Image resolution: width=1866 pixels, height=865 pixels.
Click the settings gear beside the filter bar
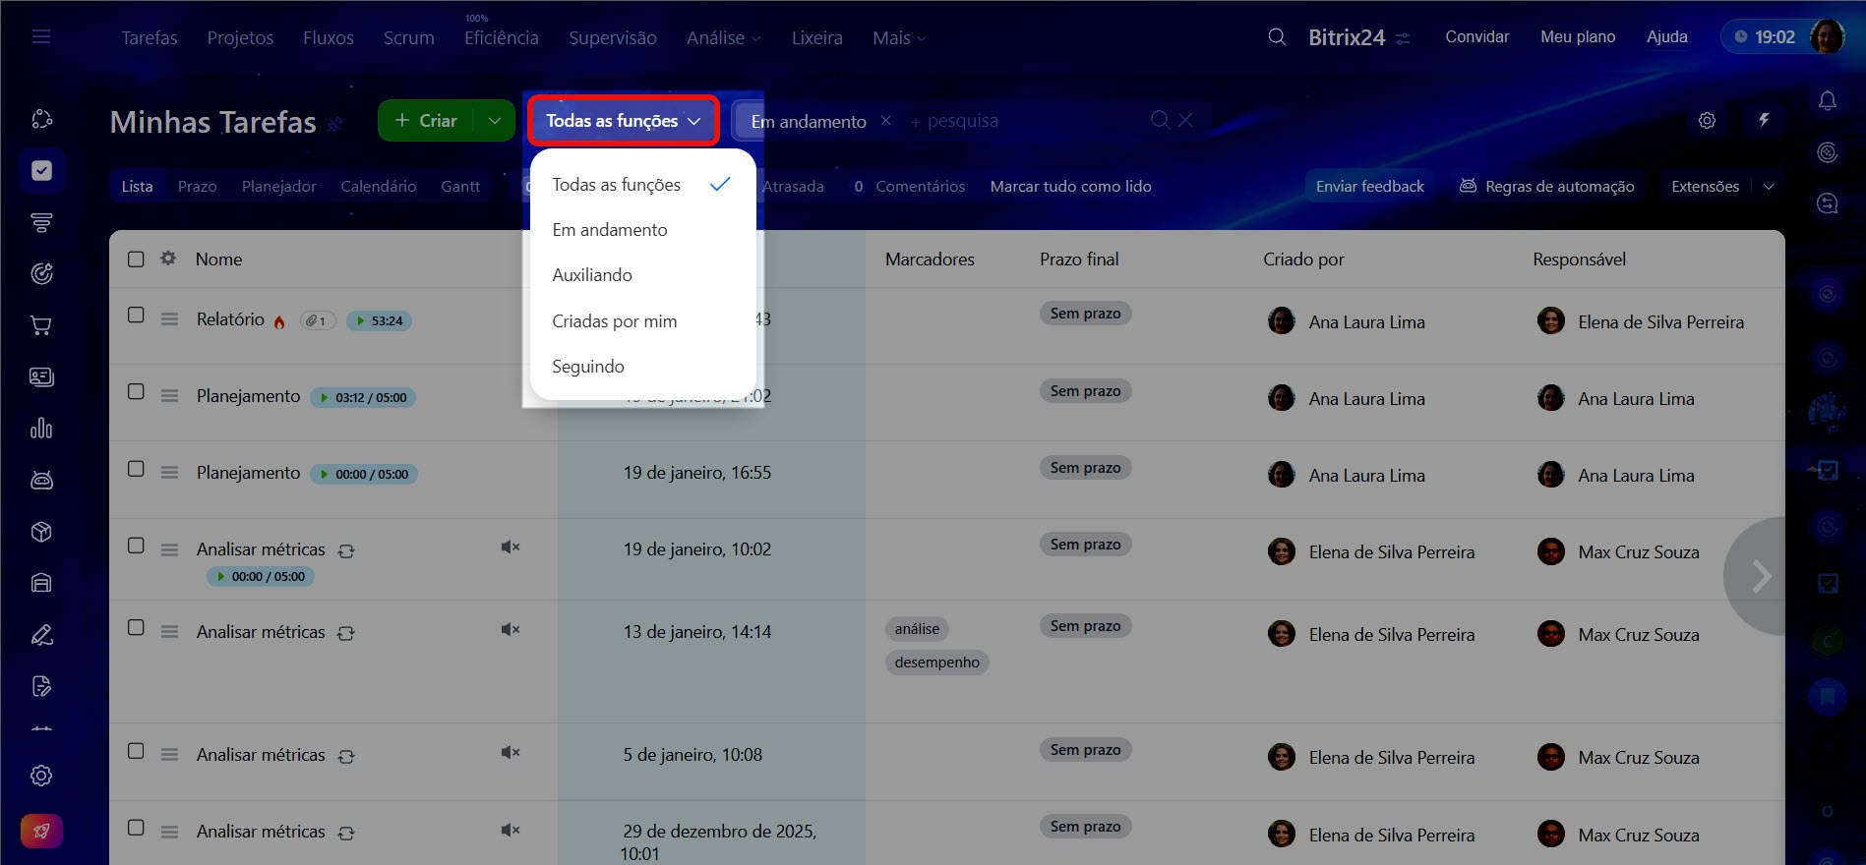[1707, 120]
